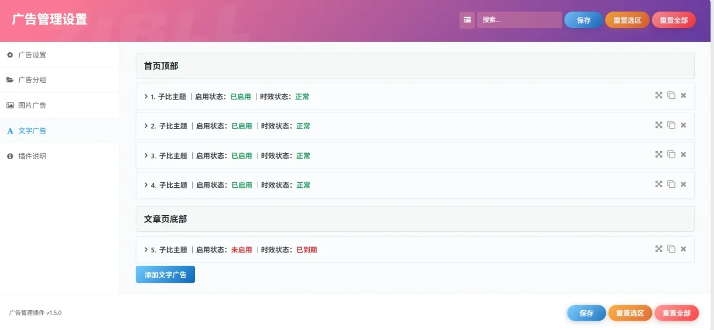The height and width of the screenshot is (330, 714).
Task: Go to the 图片广告 sidebar tab
Action: click(59, 105)
